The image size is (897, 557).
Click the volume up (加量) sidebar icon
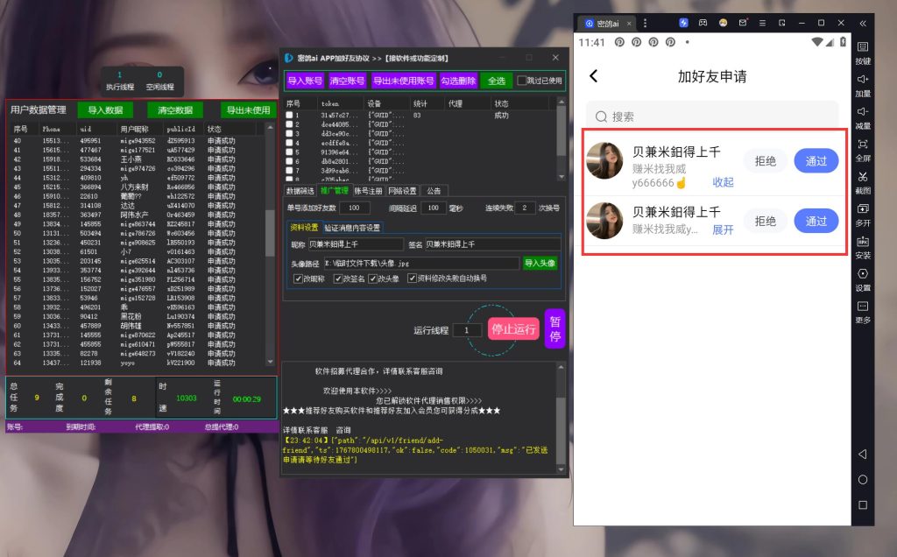click(863, 83)
